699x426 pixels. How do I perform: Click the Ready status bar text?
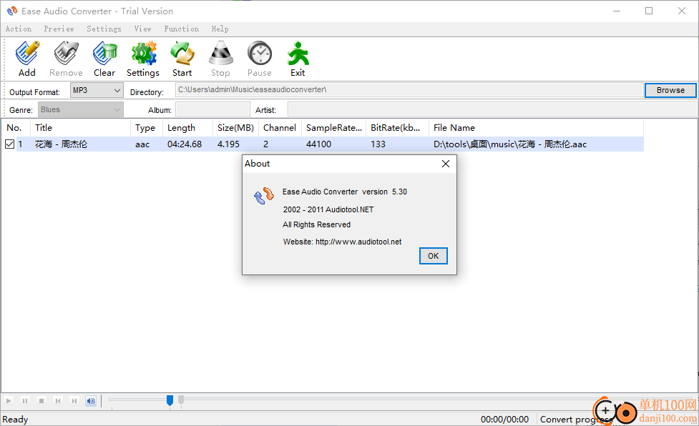click(15, 420)
